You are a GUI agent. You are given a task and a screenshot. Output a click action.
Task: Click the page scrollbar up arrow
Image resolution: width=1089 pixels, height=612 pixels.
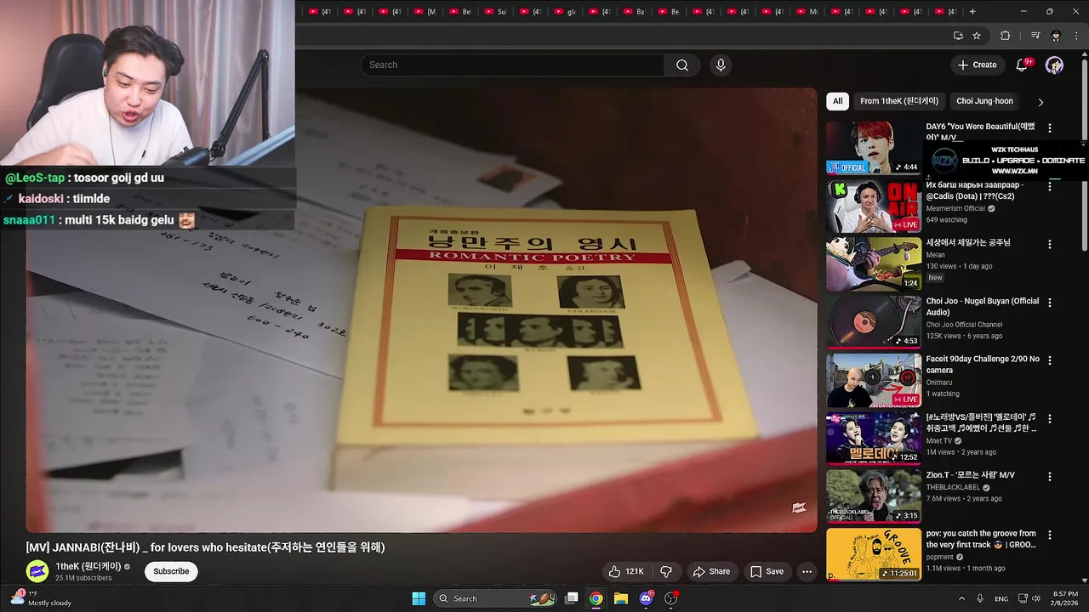1084,54
